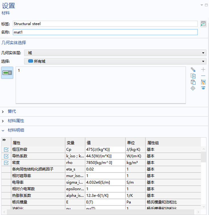Click the vertical scrollbar thumb of the table
209x215 pixels.
click(204, 157)
